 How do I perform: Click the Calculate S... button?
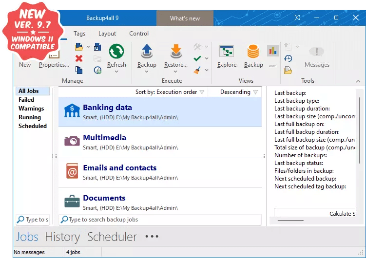point(315,214)
